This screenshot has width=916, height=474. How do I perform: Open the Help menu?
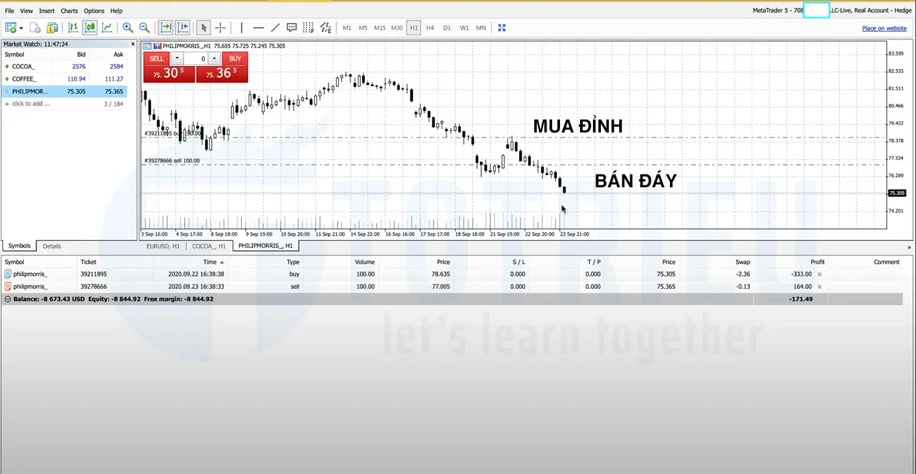click(x=116, y=11)
